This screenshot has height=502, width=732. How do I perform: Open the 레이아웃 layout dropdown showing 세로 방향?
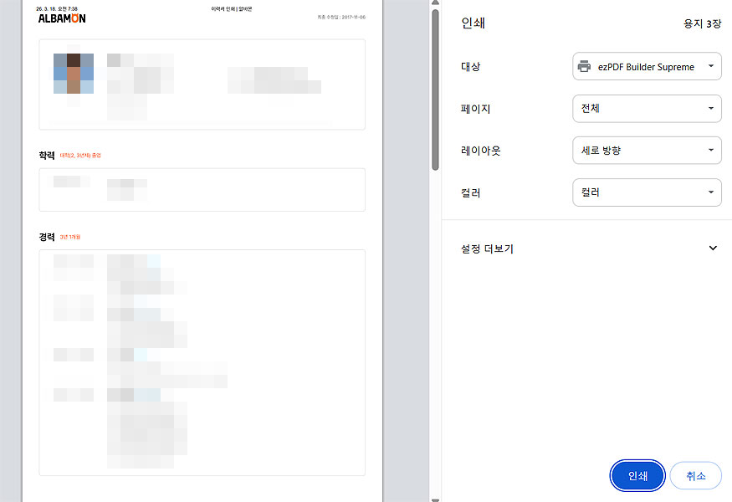647,151
